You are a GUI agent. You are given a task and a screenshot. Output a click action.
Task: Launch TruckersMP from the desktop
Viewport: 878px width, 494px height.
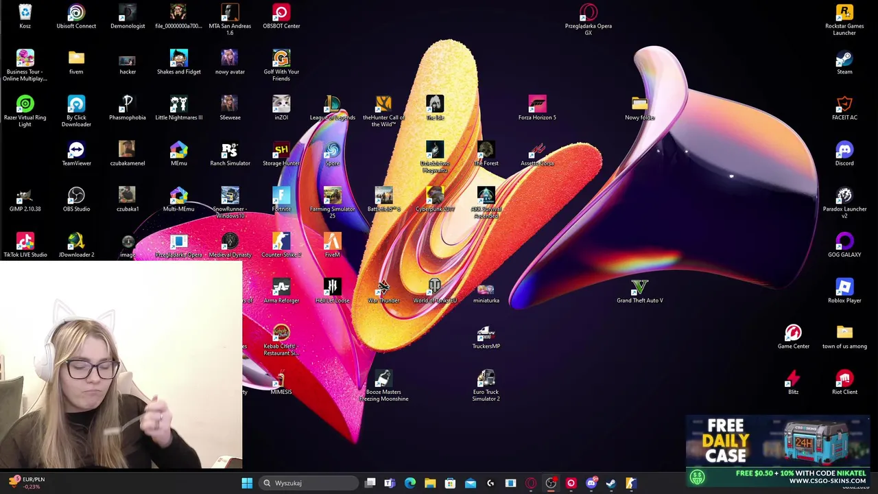(x=486, y=337)
